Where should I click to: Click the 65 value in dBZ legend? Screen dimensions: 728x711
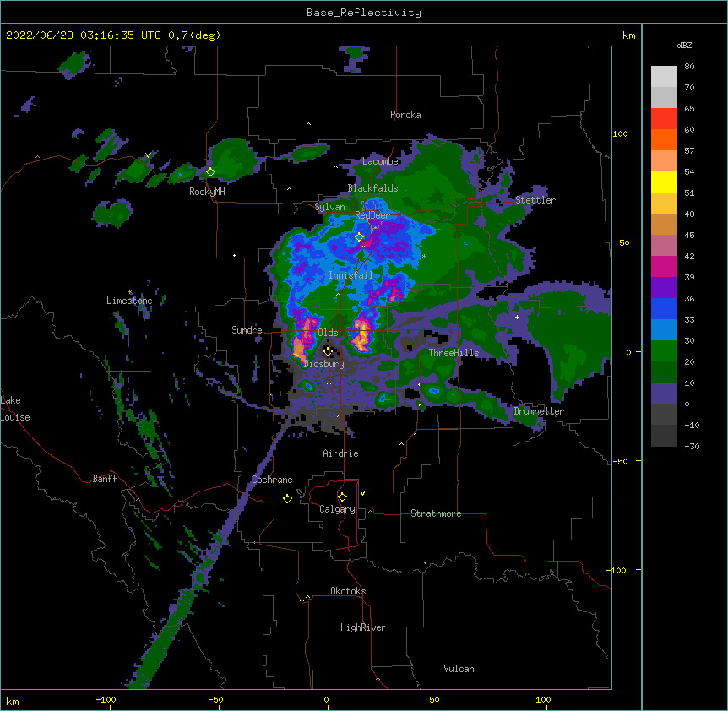[x=689, y=109]
